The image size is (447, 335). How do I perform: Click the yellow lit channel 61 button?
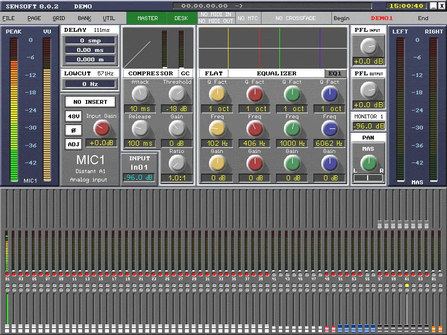pos(407,285)
